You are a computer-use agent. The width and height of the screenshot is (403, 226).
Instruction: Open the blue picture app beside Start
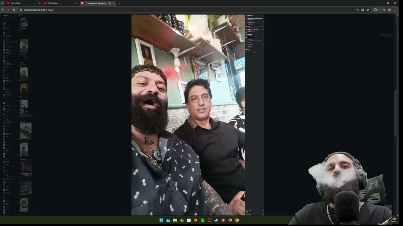(x=168, y=220)
